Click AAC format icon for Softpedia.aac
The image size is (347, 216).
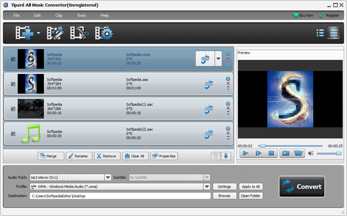[x=209, y=84]
